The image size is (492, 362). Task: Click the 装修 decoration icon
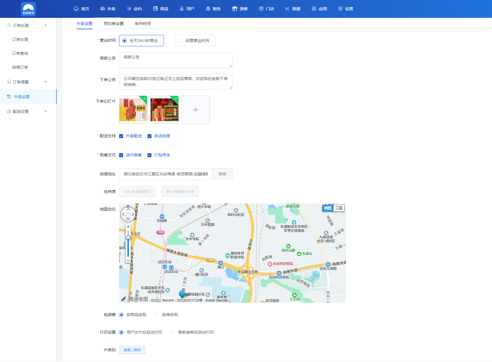tap(235, 9)
